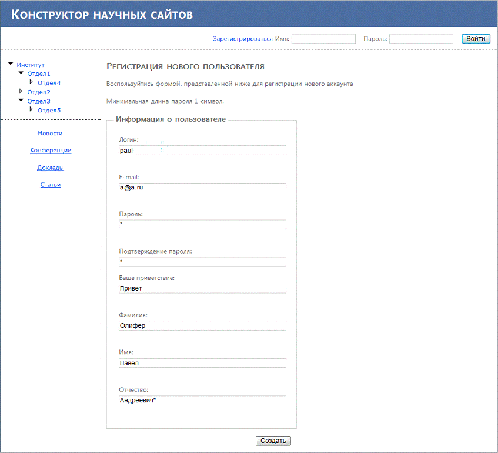This screenshot has width=498, height=453.
Task: Open the Доклады page
Action: click(51, 167)
